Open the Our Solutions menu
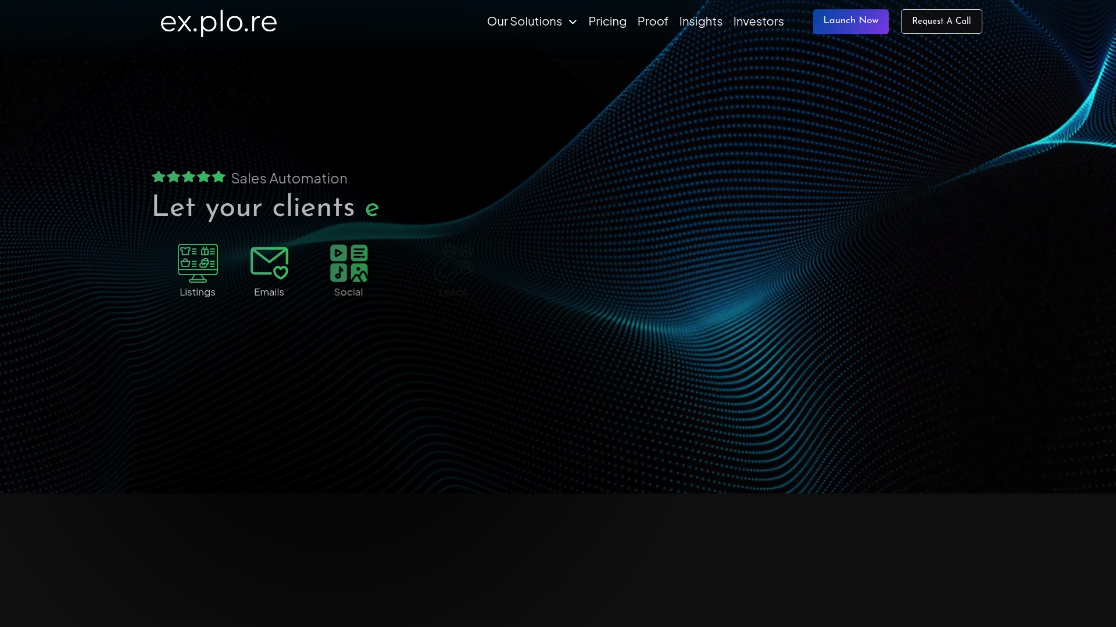The height and width of the screenshot is (627, 1116). (524, 22)
